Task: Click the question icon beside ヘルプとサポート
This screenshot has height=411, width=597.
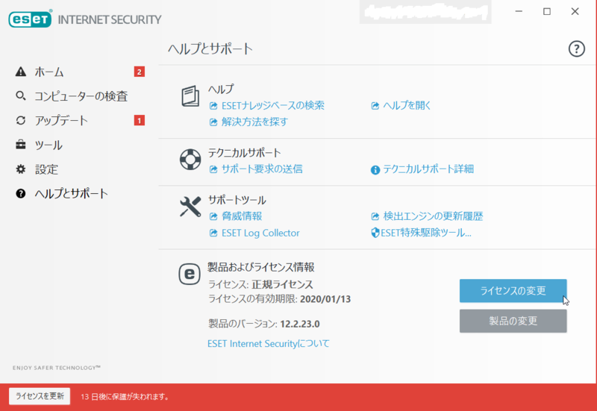Action: (21, 193)
